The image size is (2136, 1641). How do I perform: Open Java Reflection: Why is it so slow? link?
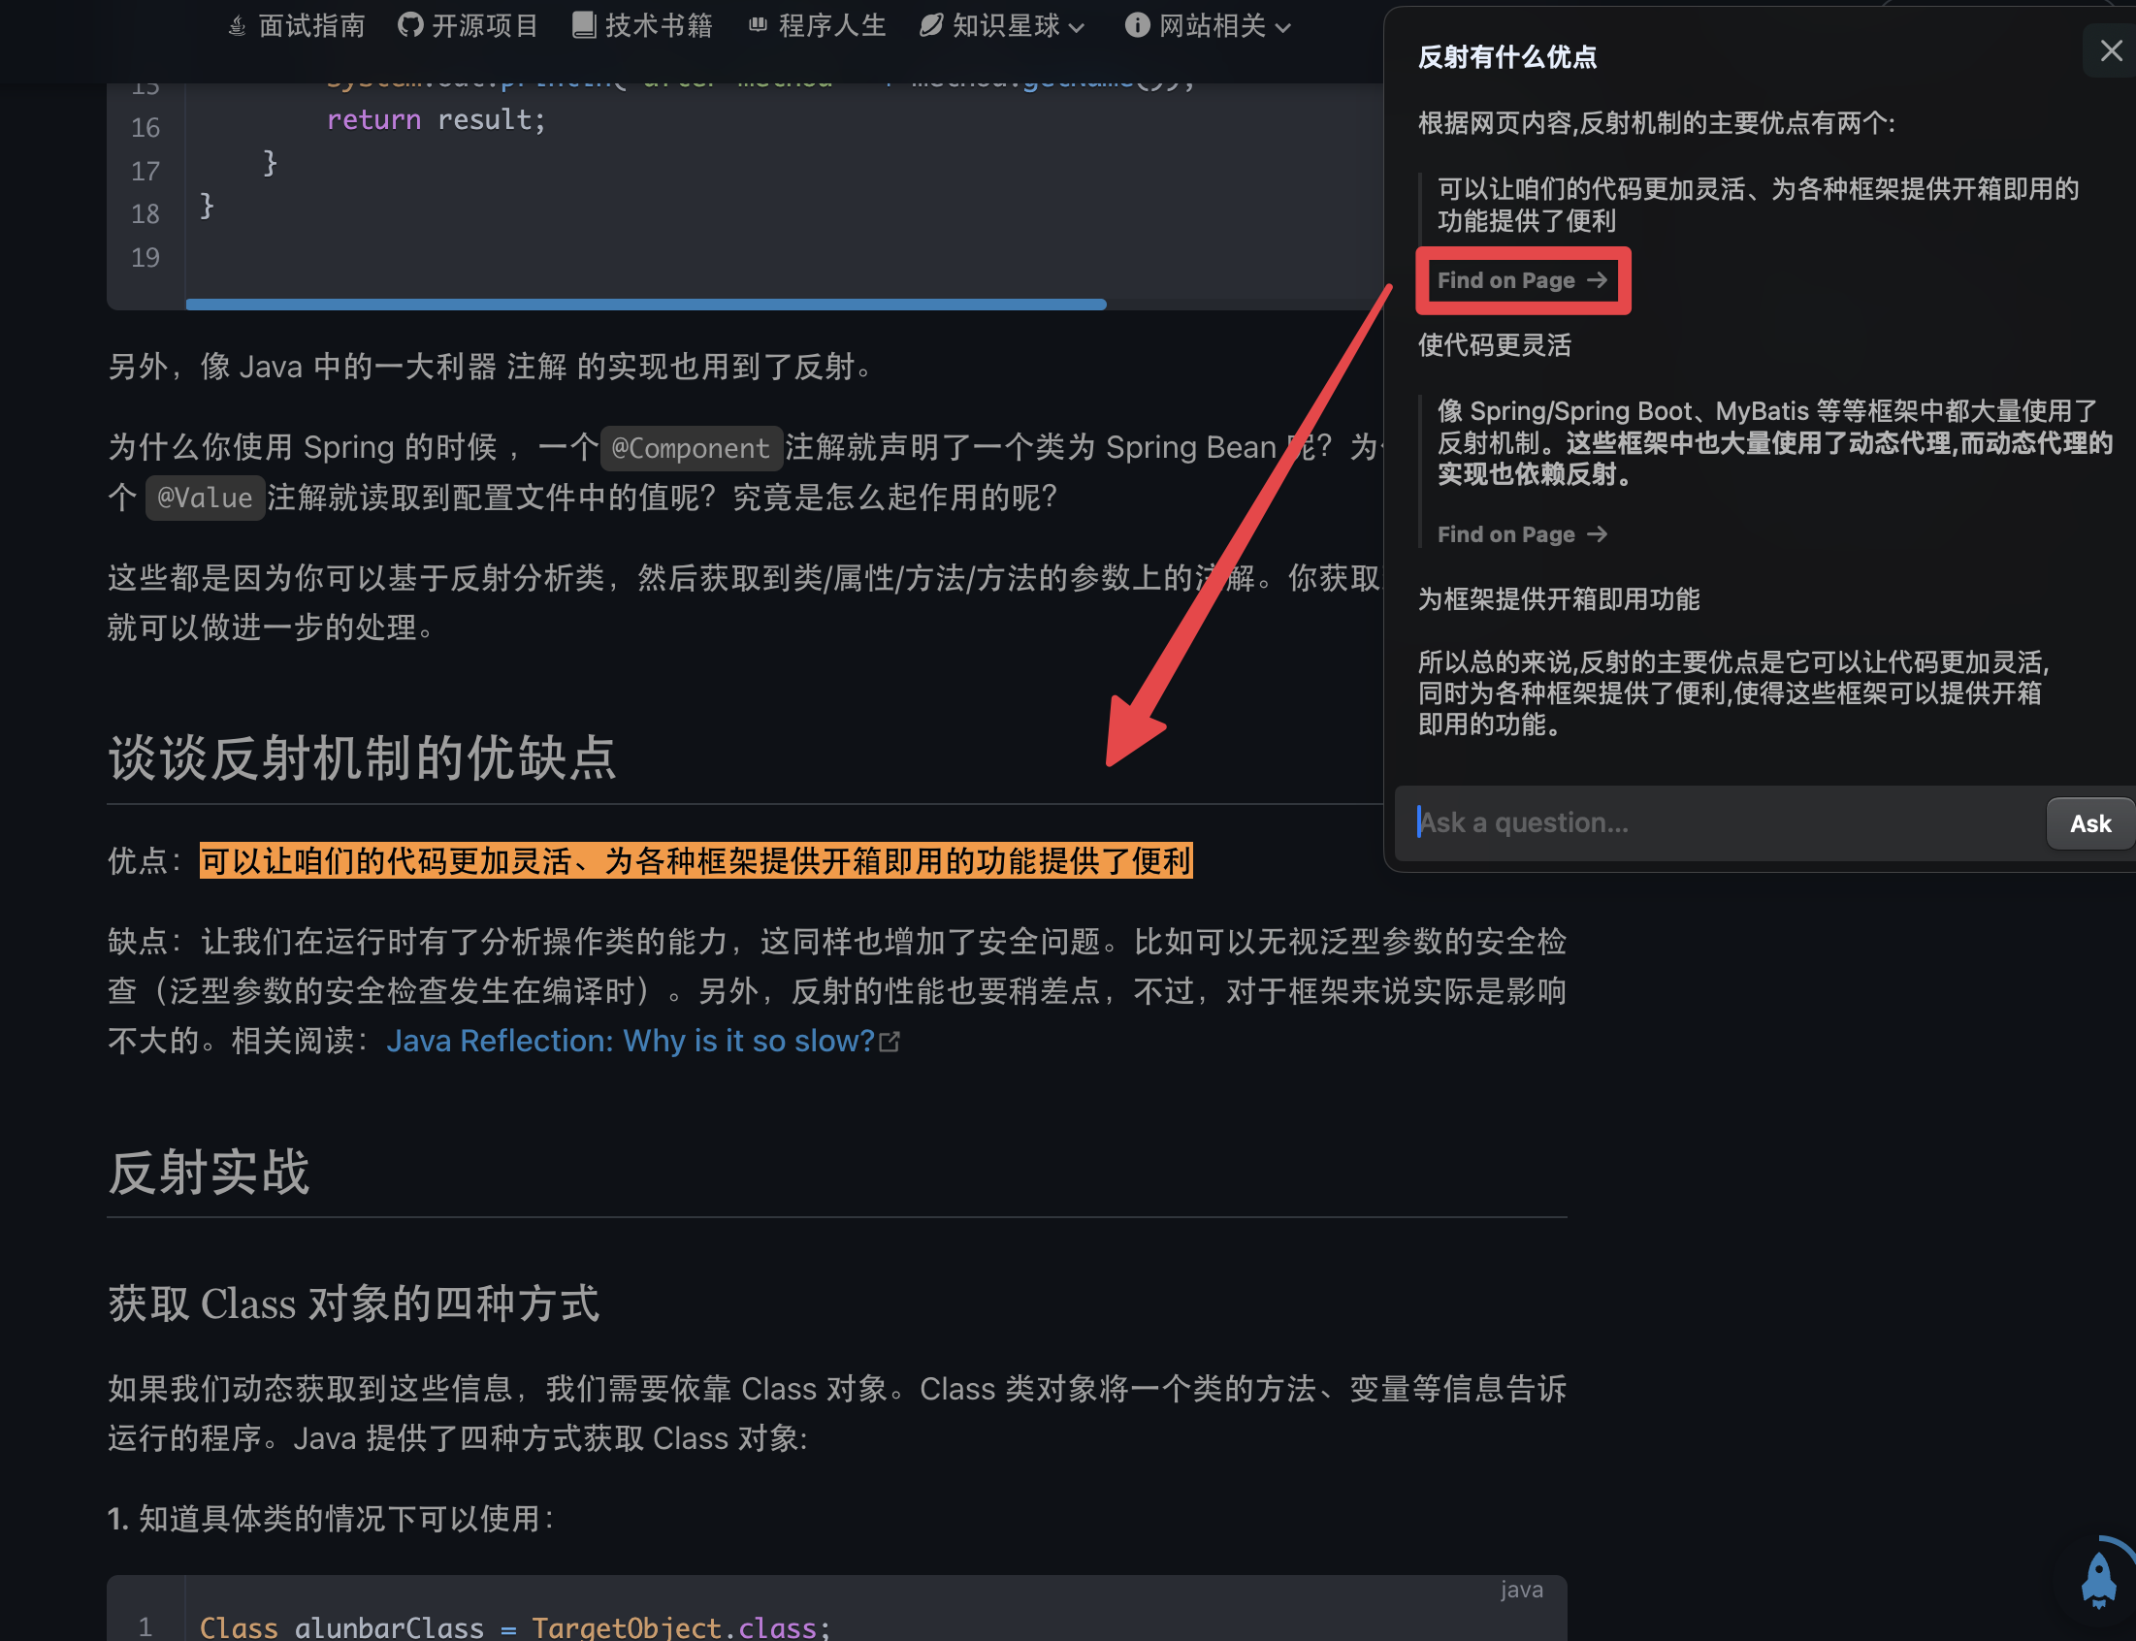[x=630, y=1042]
